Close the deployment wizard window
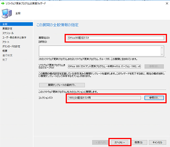This screenshot has width=170, height=147. click(x=167, y=3)
